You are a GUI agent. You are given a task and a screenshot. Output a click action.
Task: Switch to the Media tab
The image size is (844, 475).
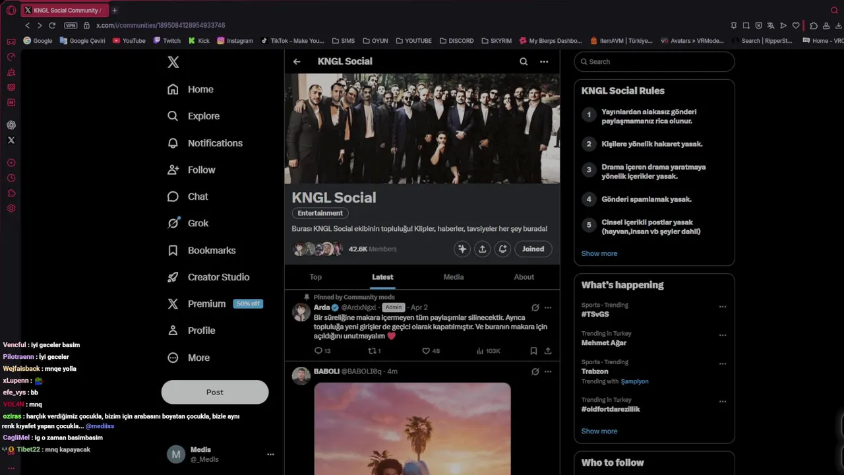point(454,277)
